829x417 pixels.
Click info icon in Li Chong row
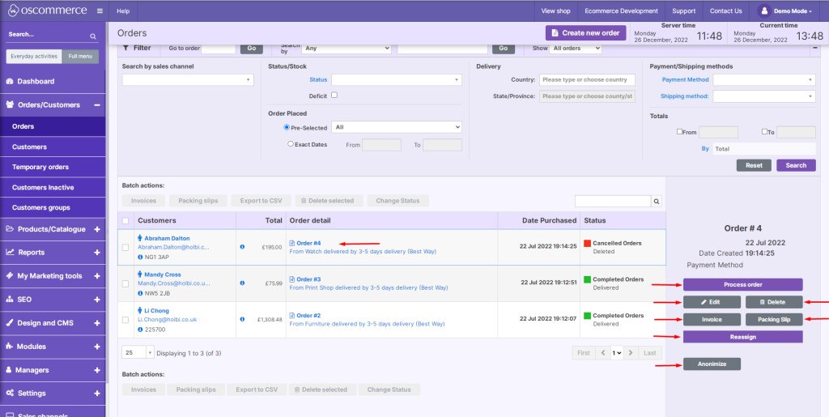[242, 319]
